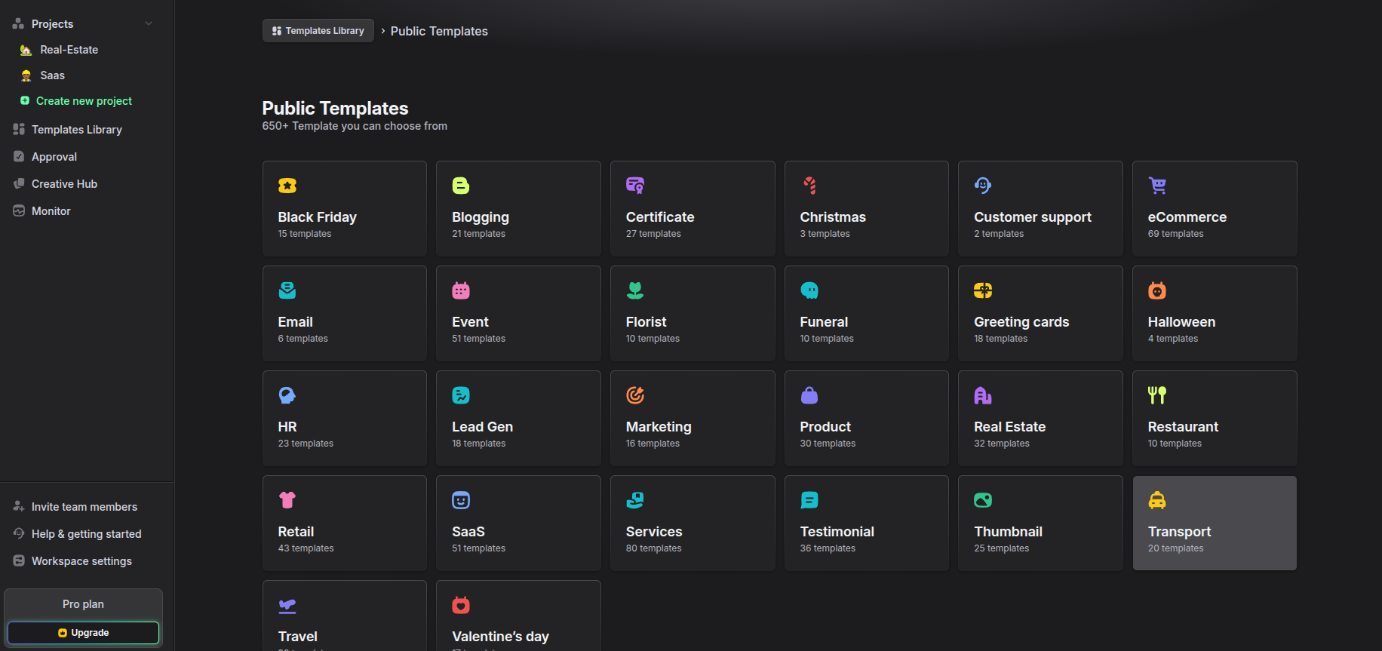Open the Saas project in sidebar
This screenshot has width=1382, height=651.
pyautogui.click(x=52, y=75)
